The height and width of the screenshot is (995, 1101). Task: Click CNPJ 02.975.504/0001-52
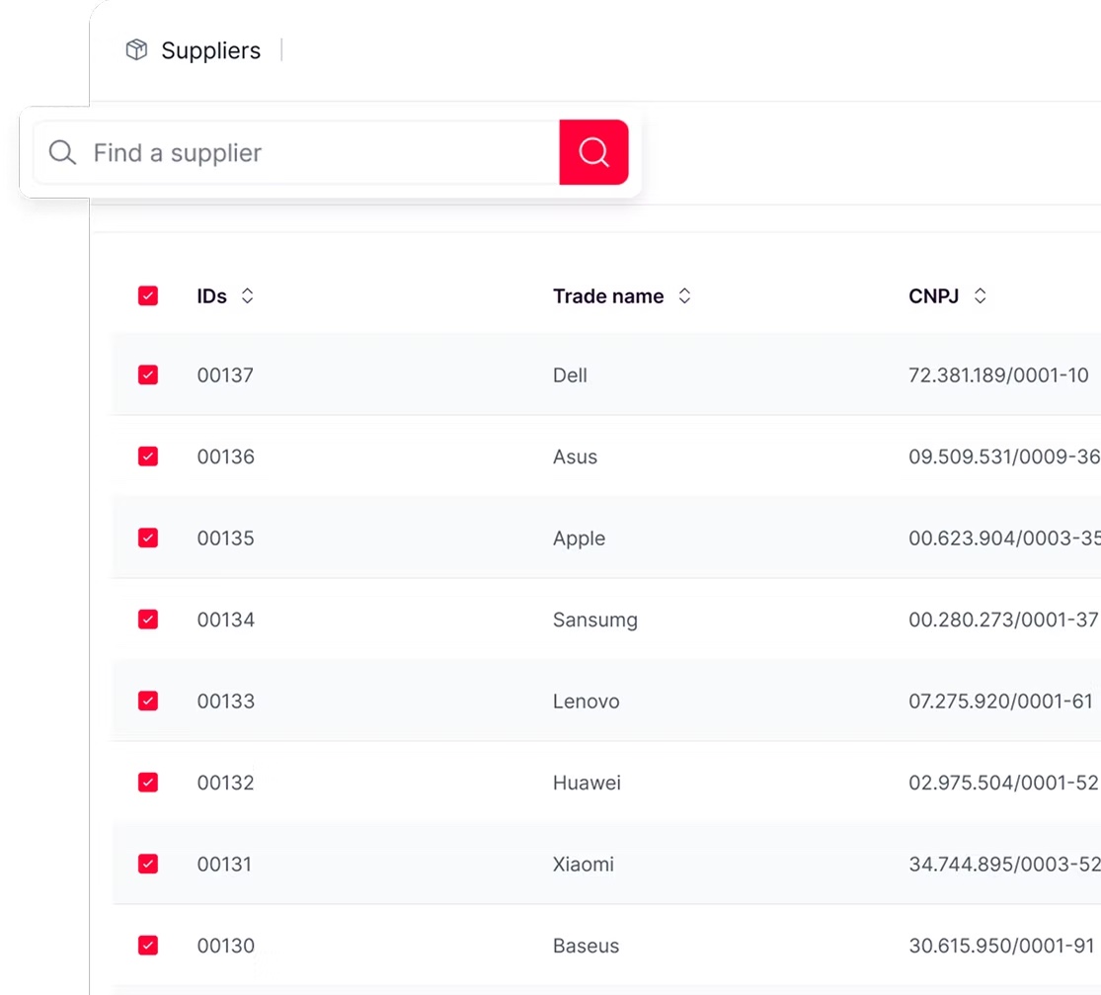click(x=1003, y=783)
